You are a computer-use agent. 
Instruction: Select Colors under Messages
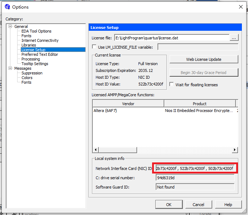[x=27, y=78]
